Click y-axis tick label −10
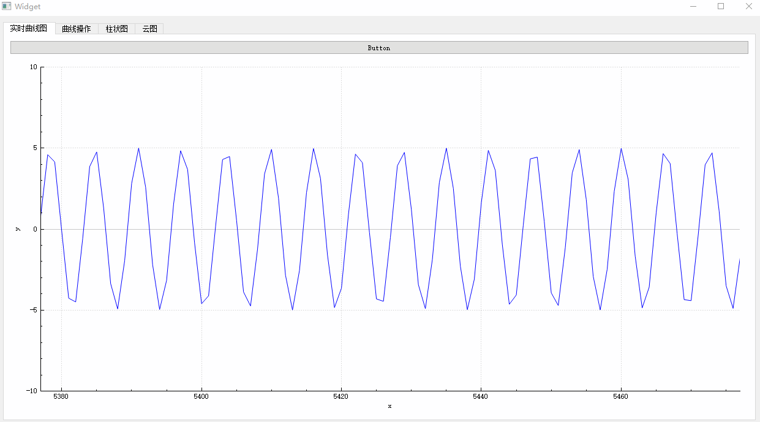This screenshot has width=760, height=422. [x=32, y=391]
